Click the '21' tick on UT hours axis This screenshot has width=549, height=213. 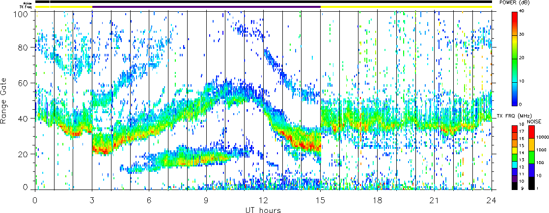(435, 200)
